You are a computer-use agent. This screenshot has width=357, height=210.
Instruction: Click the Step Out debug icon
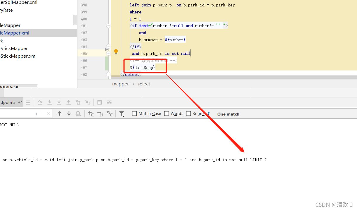pyautogui.click(x=69, y=102)
